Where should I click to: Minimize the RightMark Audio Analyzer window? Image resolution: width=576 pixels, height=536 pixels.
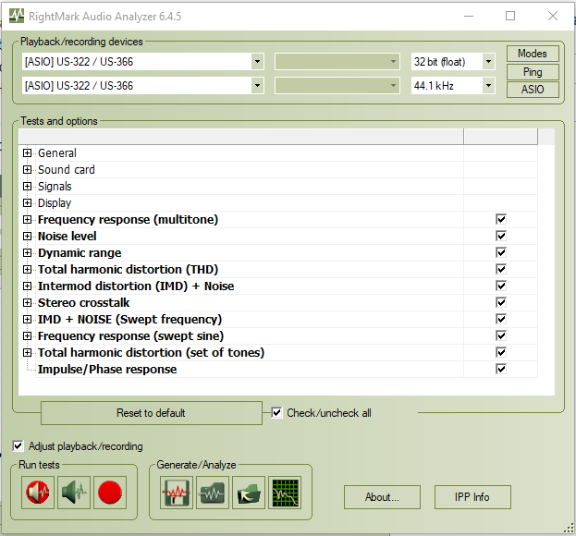point(469,16)
